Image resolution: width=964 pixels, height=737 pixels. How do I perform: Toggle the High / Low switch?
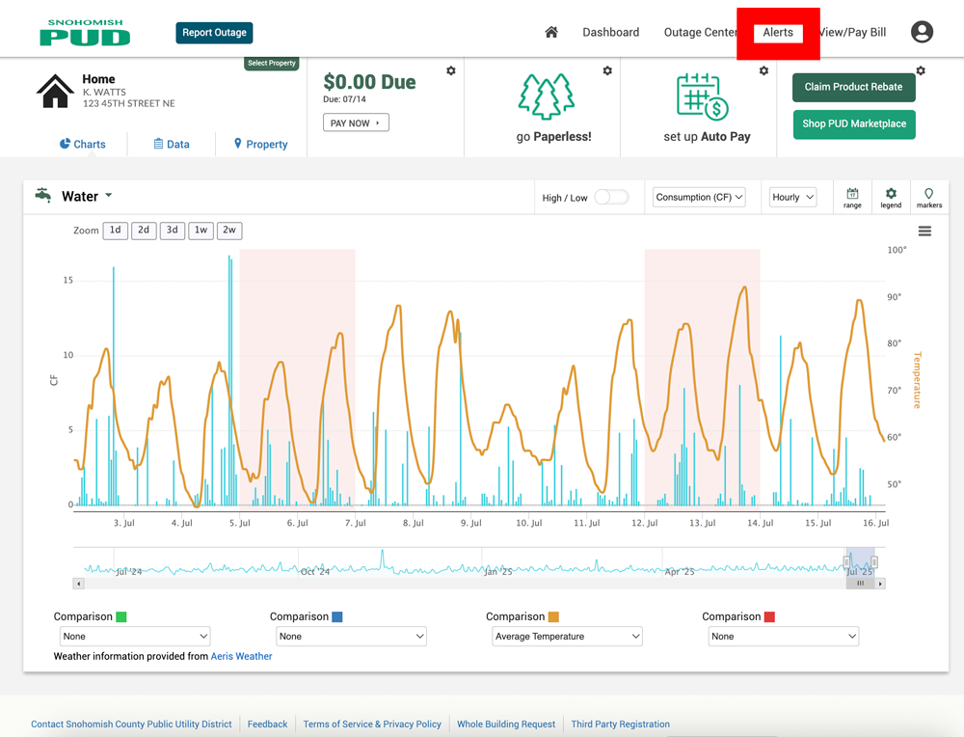pos(611,197)
